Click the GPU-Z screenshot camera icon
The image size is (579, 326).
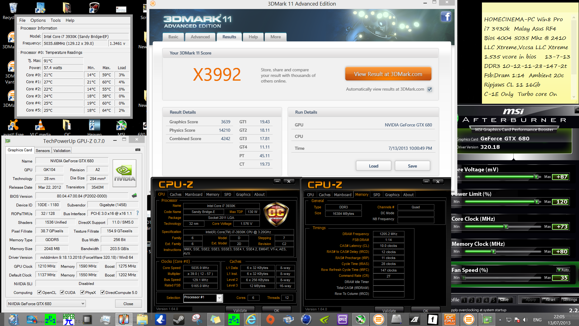coord(138,150)
